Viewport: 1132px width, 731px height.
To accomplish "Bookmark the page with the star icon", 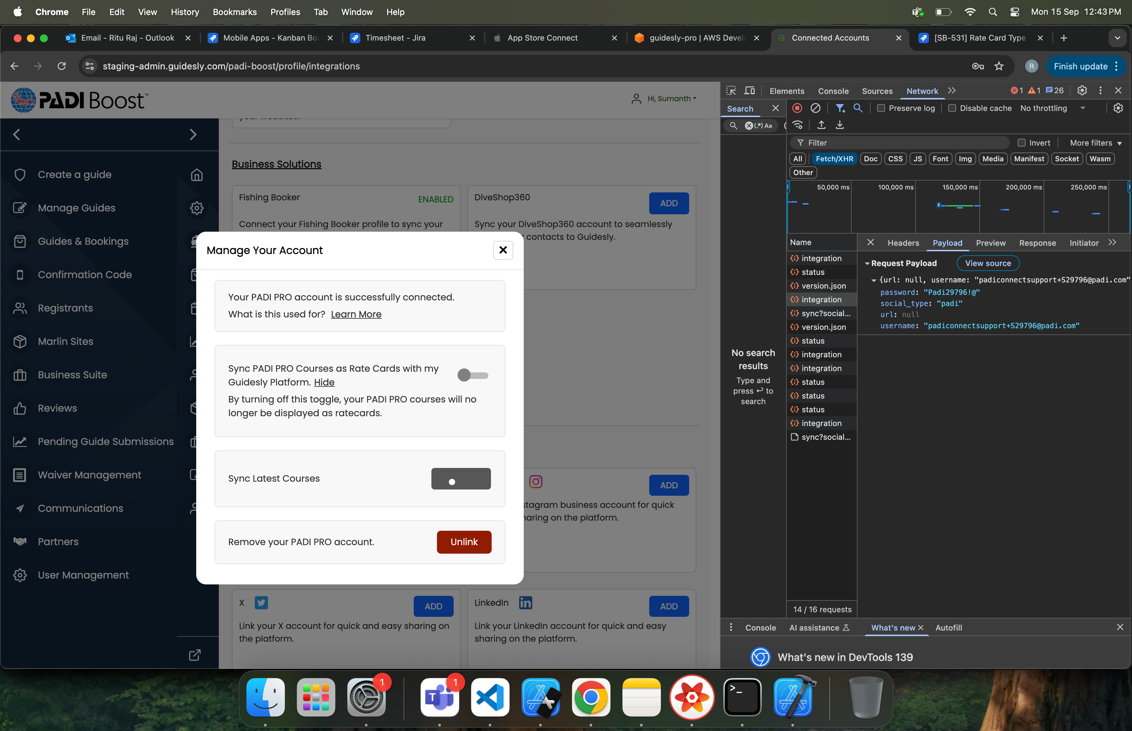I will (x=998, y=66).
